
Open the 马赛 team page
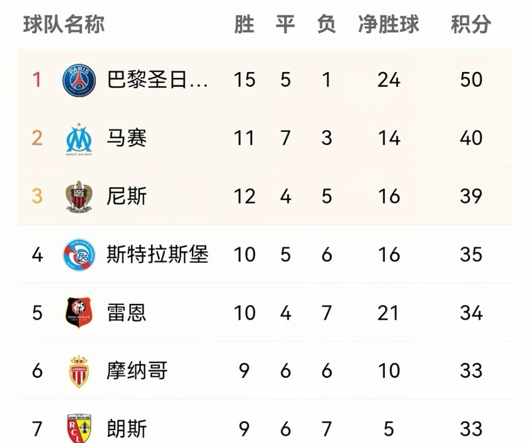(x=127, y=138)
